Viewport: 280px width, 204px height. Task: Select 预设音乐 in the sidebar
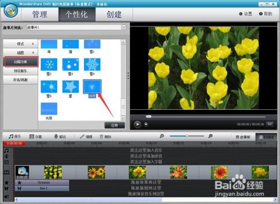point(21,71)
